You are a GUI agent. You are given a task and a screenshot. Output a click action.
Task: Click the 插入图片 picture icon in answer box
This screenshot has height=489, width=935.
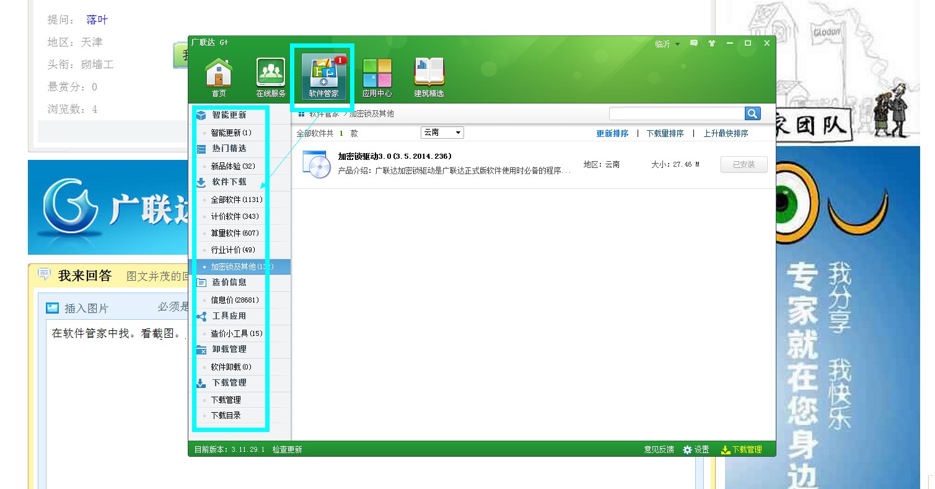[x=53, y=308]
